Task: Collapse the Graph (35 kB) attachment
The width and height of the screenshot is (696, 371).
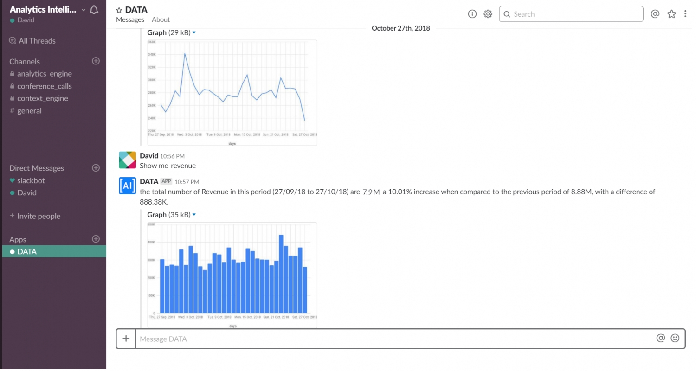Action: [x=194, y=215]
